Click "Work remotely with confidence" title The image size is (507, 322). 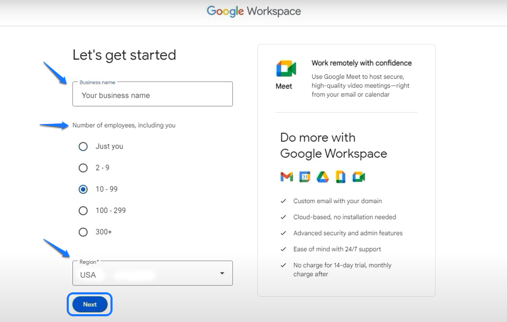(x=361, y=63)
